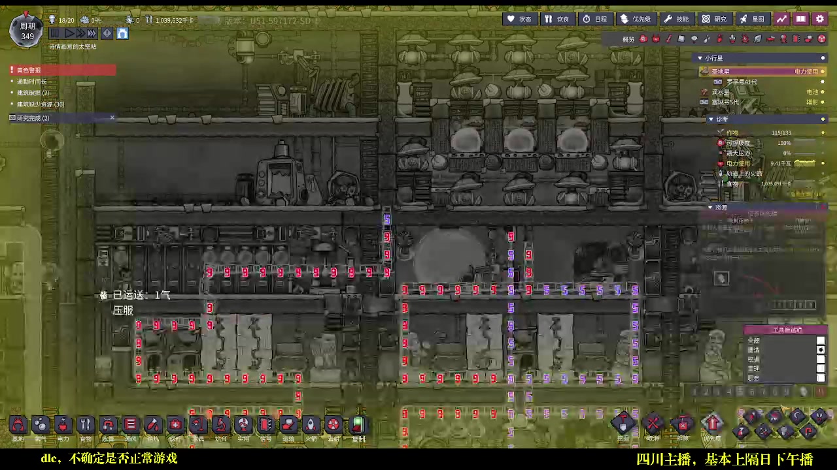Open the 优先级 priorities tab
The image size is (837, 470).
636,19
